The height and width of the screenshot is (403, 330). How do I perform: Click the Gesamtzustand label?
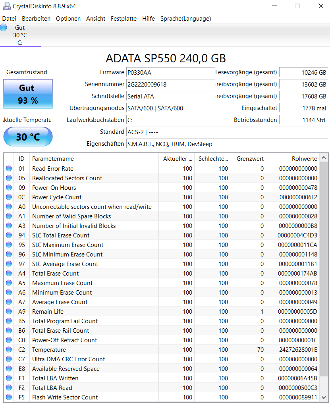(27, 72)
